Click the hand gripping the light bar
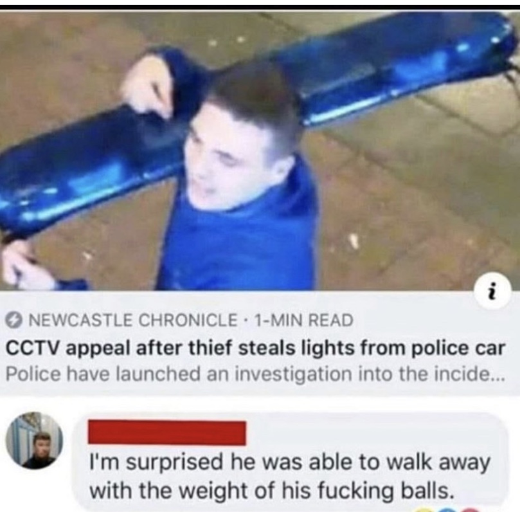The image size is (520, 512). [x=148, y=87]
